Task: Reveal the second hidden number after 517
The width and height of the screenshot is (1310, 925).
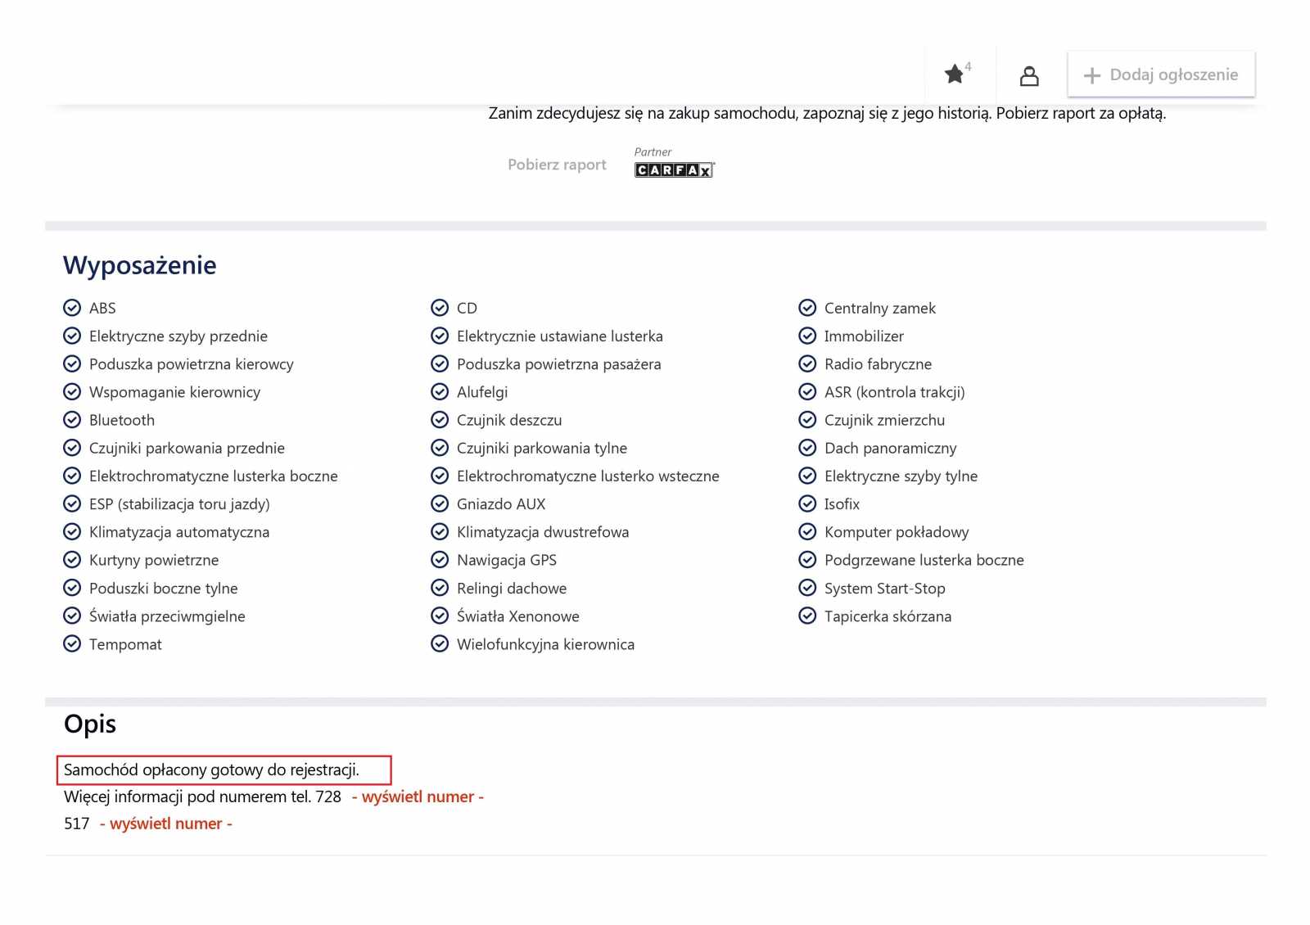Action: (166, 823)
